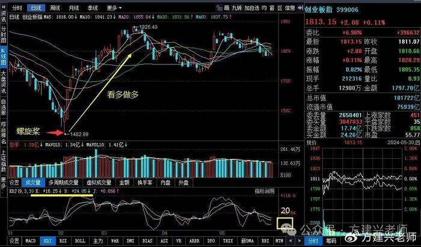Select the VR indicator tab
The width and height of the screenshot is (421, 247).
(178, 241)
